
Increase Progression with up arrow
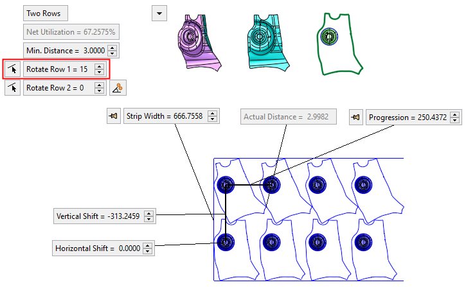tap(454, 114)
